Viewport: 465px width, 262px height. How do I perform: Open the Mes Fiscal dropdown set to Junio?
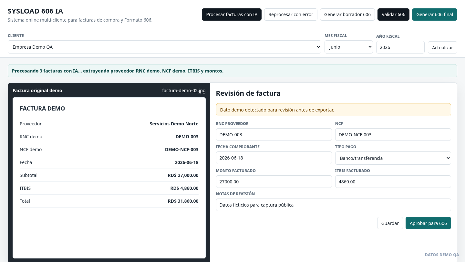pyautogui.click(x=349, y=47)
